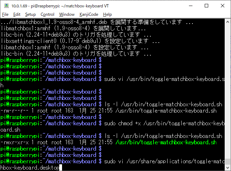Open the Control menu
The width and height of the screenshot is (231, 171).
[x=47, y=14]
